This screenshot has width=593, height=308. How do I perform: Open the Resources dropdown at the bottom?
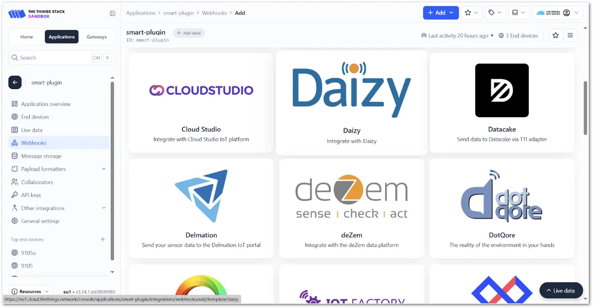pos(30,291)
